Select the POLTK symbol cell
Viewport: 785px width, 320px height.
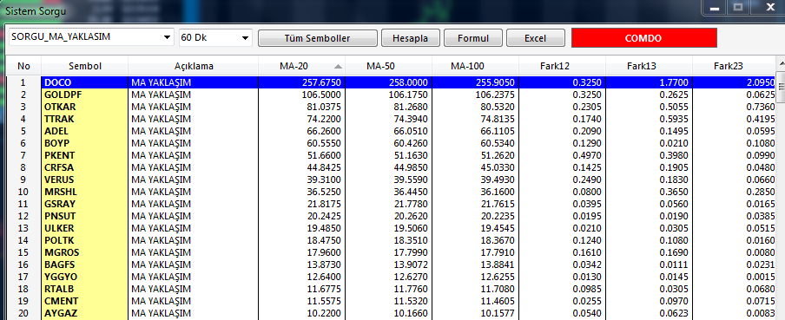(x=84, y=240)
